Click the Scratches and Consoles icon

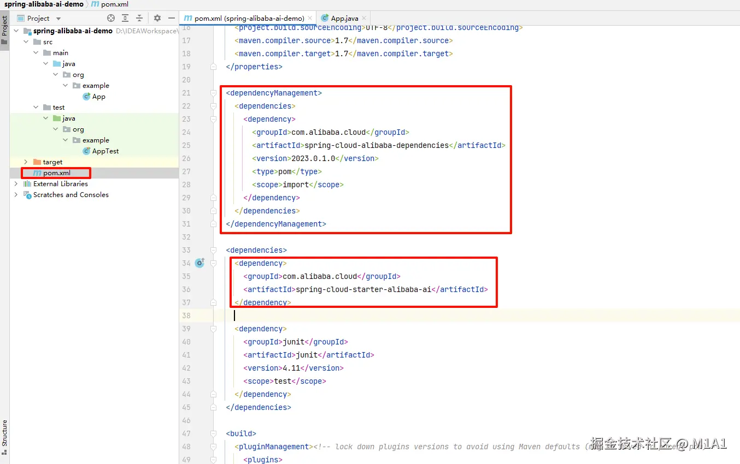point(27,195)
